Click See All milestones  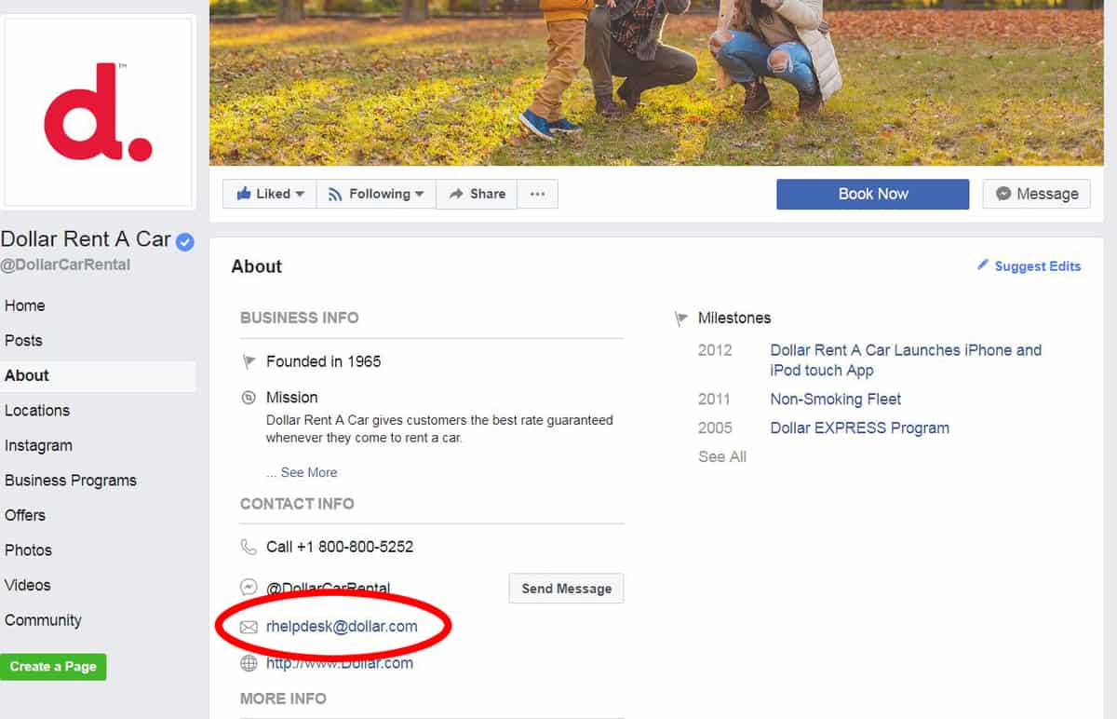(722, 456)
